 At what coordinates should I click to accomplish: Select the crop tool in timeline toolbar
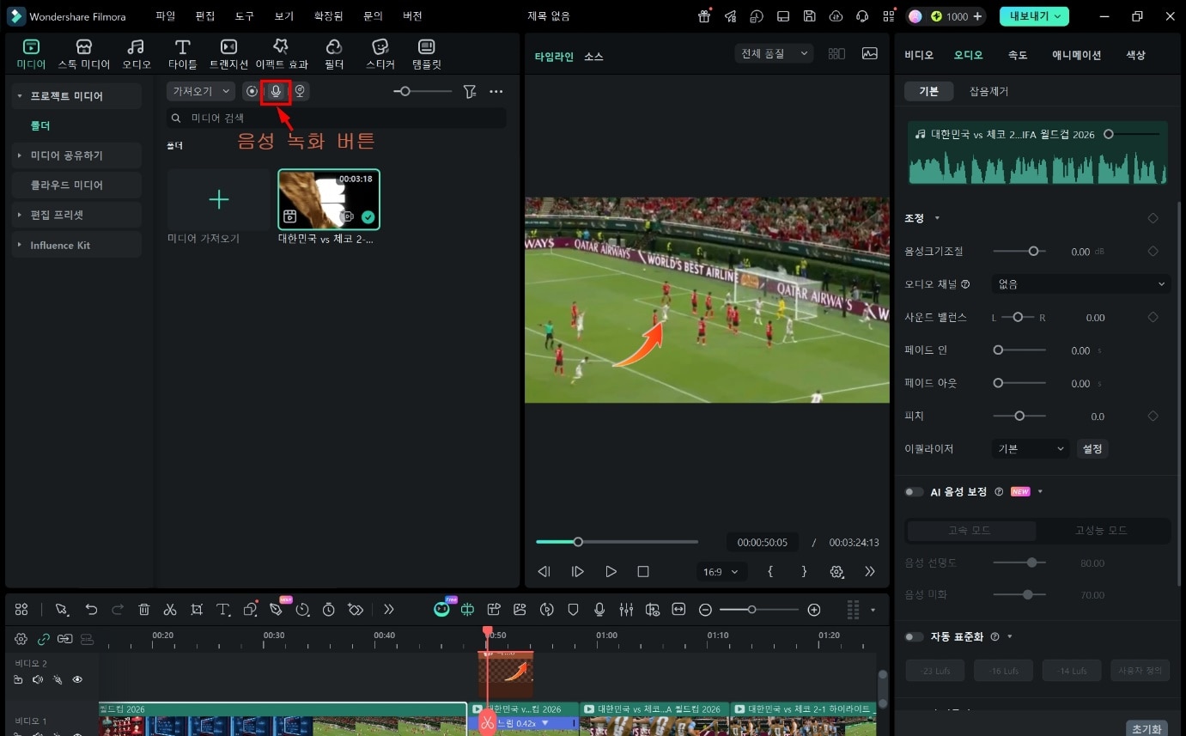[x=197, y=610]
